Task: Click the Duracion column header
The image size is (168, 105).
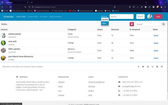Action: tap(115, 29)
